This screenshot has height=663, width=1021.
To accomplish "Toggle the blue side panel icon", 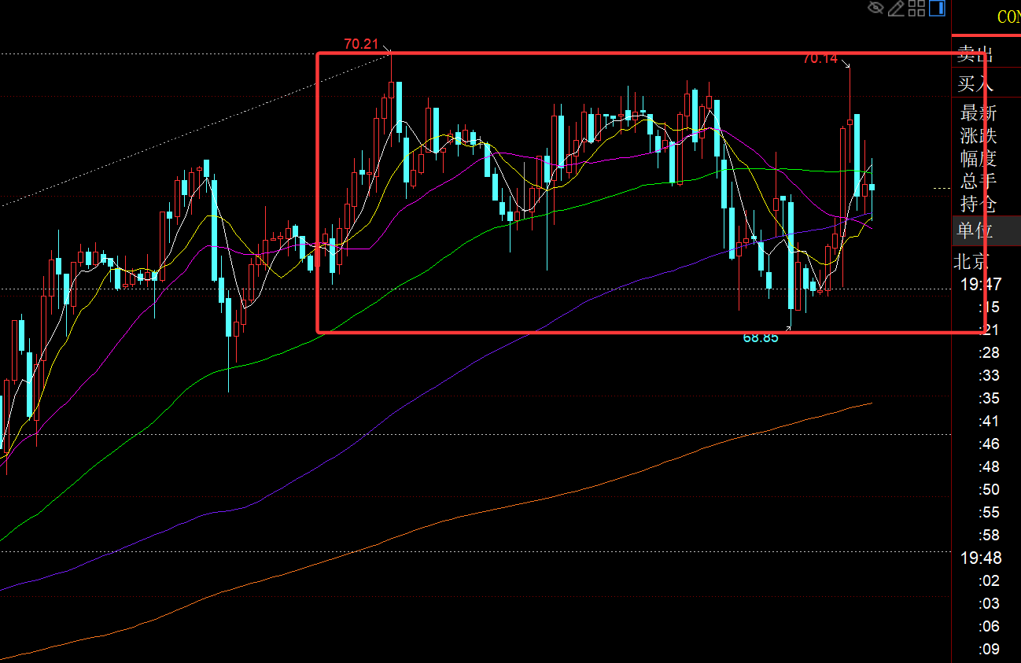I will pos(937,9).
